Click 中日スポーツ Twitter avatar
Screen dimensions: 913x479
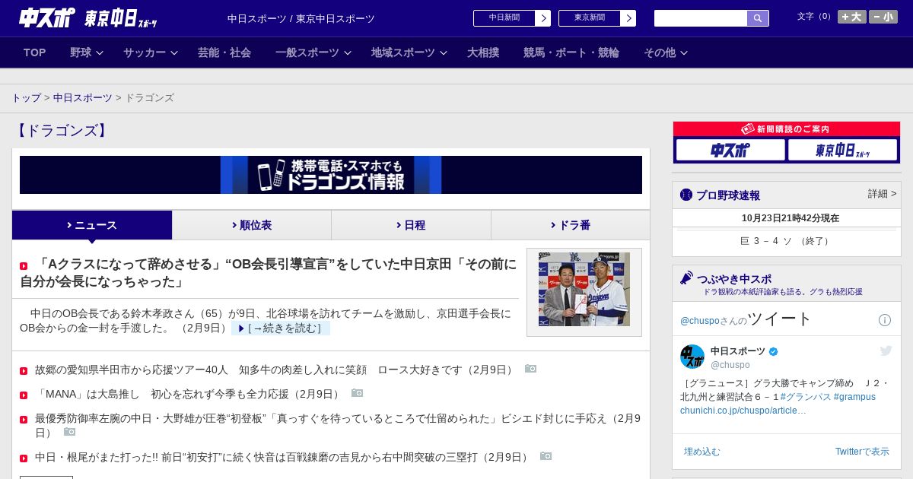click(x=692, y=357)
